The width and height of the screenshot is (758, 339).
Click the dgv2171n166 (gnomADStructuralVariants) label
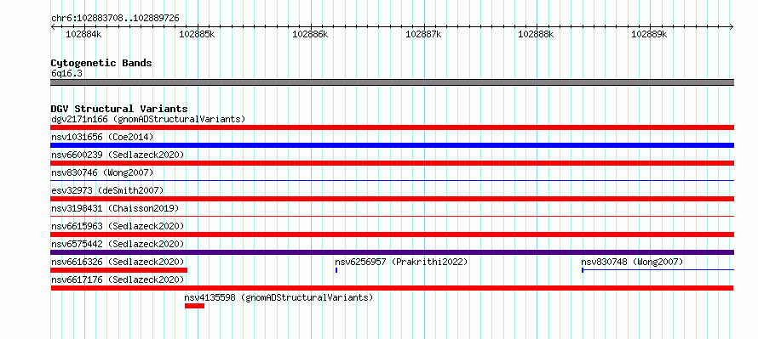click(148, 119)
